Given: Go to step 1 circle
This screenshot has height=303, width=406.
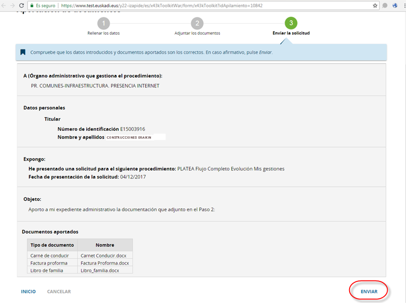Looking at the screenshot, I should [x=104, y=23].
